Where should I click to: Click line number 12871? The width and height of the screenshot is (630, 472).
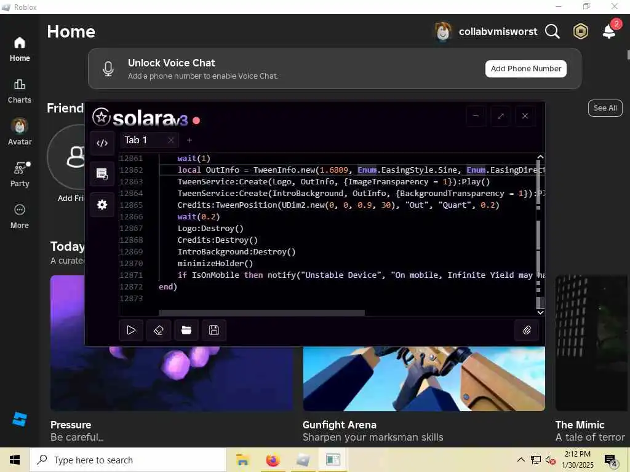(x=131, y=275)
